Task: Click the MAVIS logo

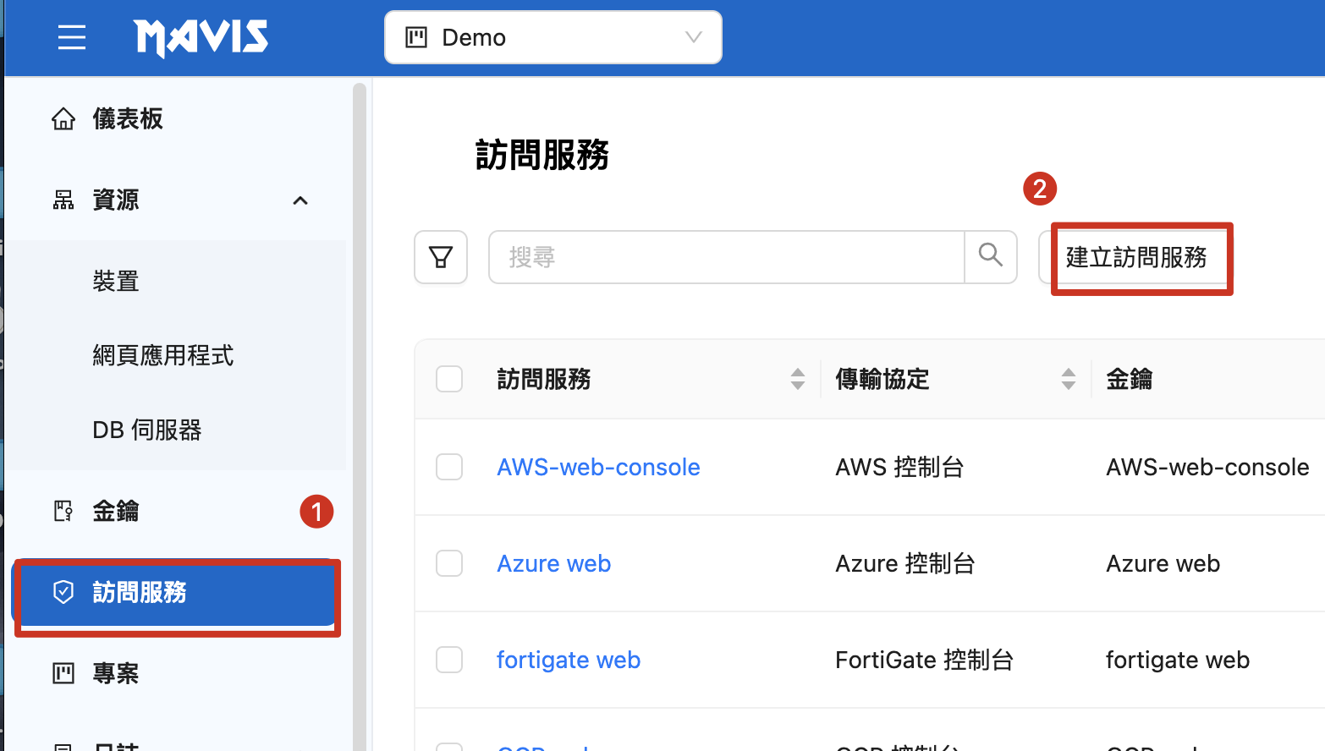Action: tap(201, 37)
